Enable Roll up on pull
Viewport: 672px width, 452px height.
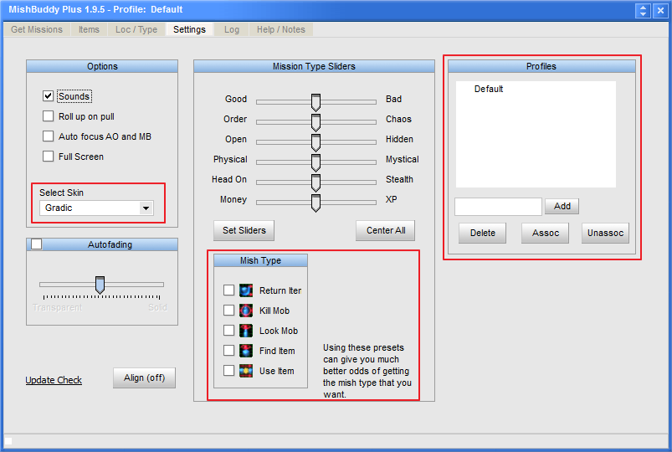click(x=49, y=116)
